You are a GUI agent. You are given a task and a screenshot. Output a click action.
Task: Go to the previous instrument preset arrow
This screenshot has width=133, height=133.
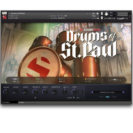[x=87, y=14]
